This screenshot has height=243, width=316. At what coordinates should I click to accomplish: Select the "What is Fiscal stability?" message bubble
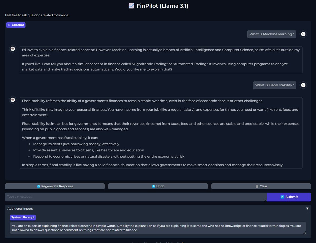[274, 85]
